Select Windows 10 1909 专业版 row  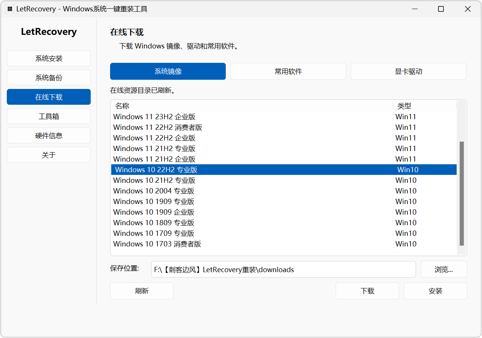pyautogui.click(x=284, y=201)
